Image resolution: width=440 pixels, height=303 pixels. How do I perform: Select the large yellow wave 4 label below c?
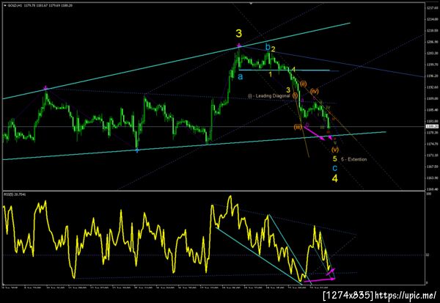click(x=335, y=178)
